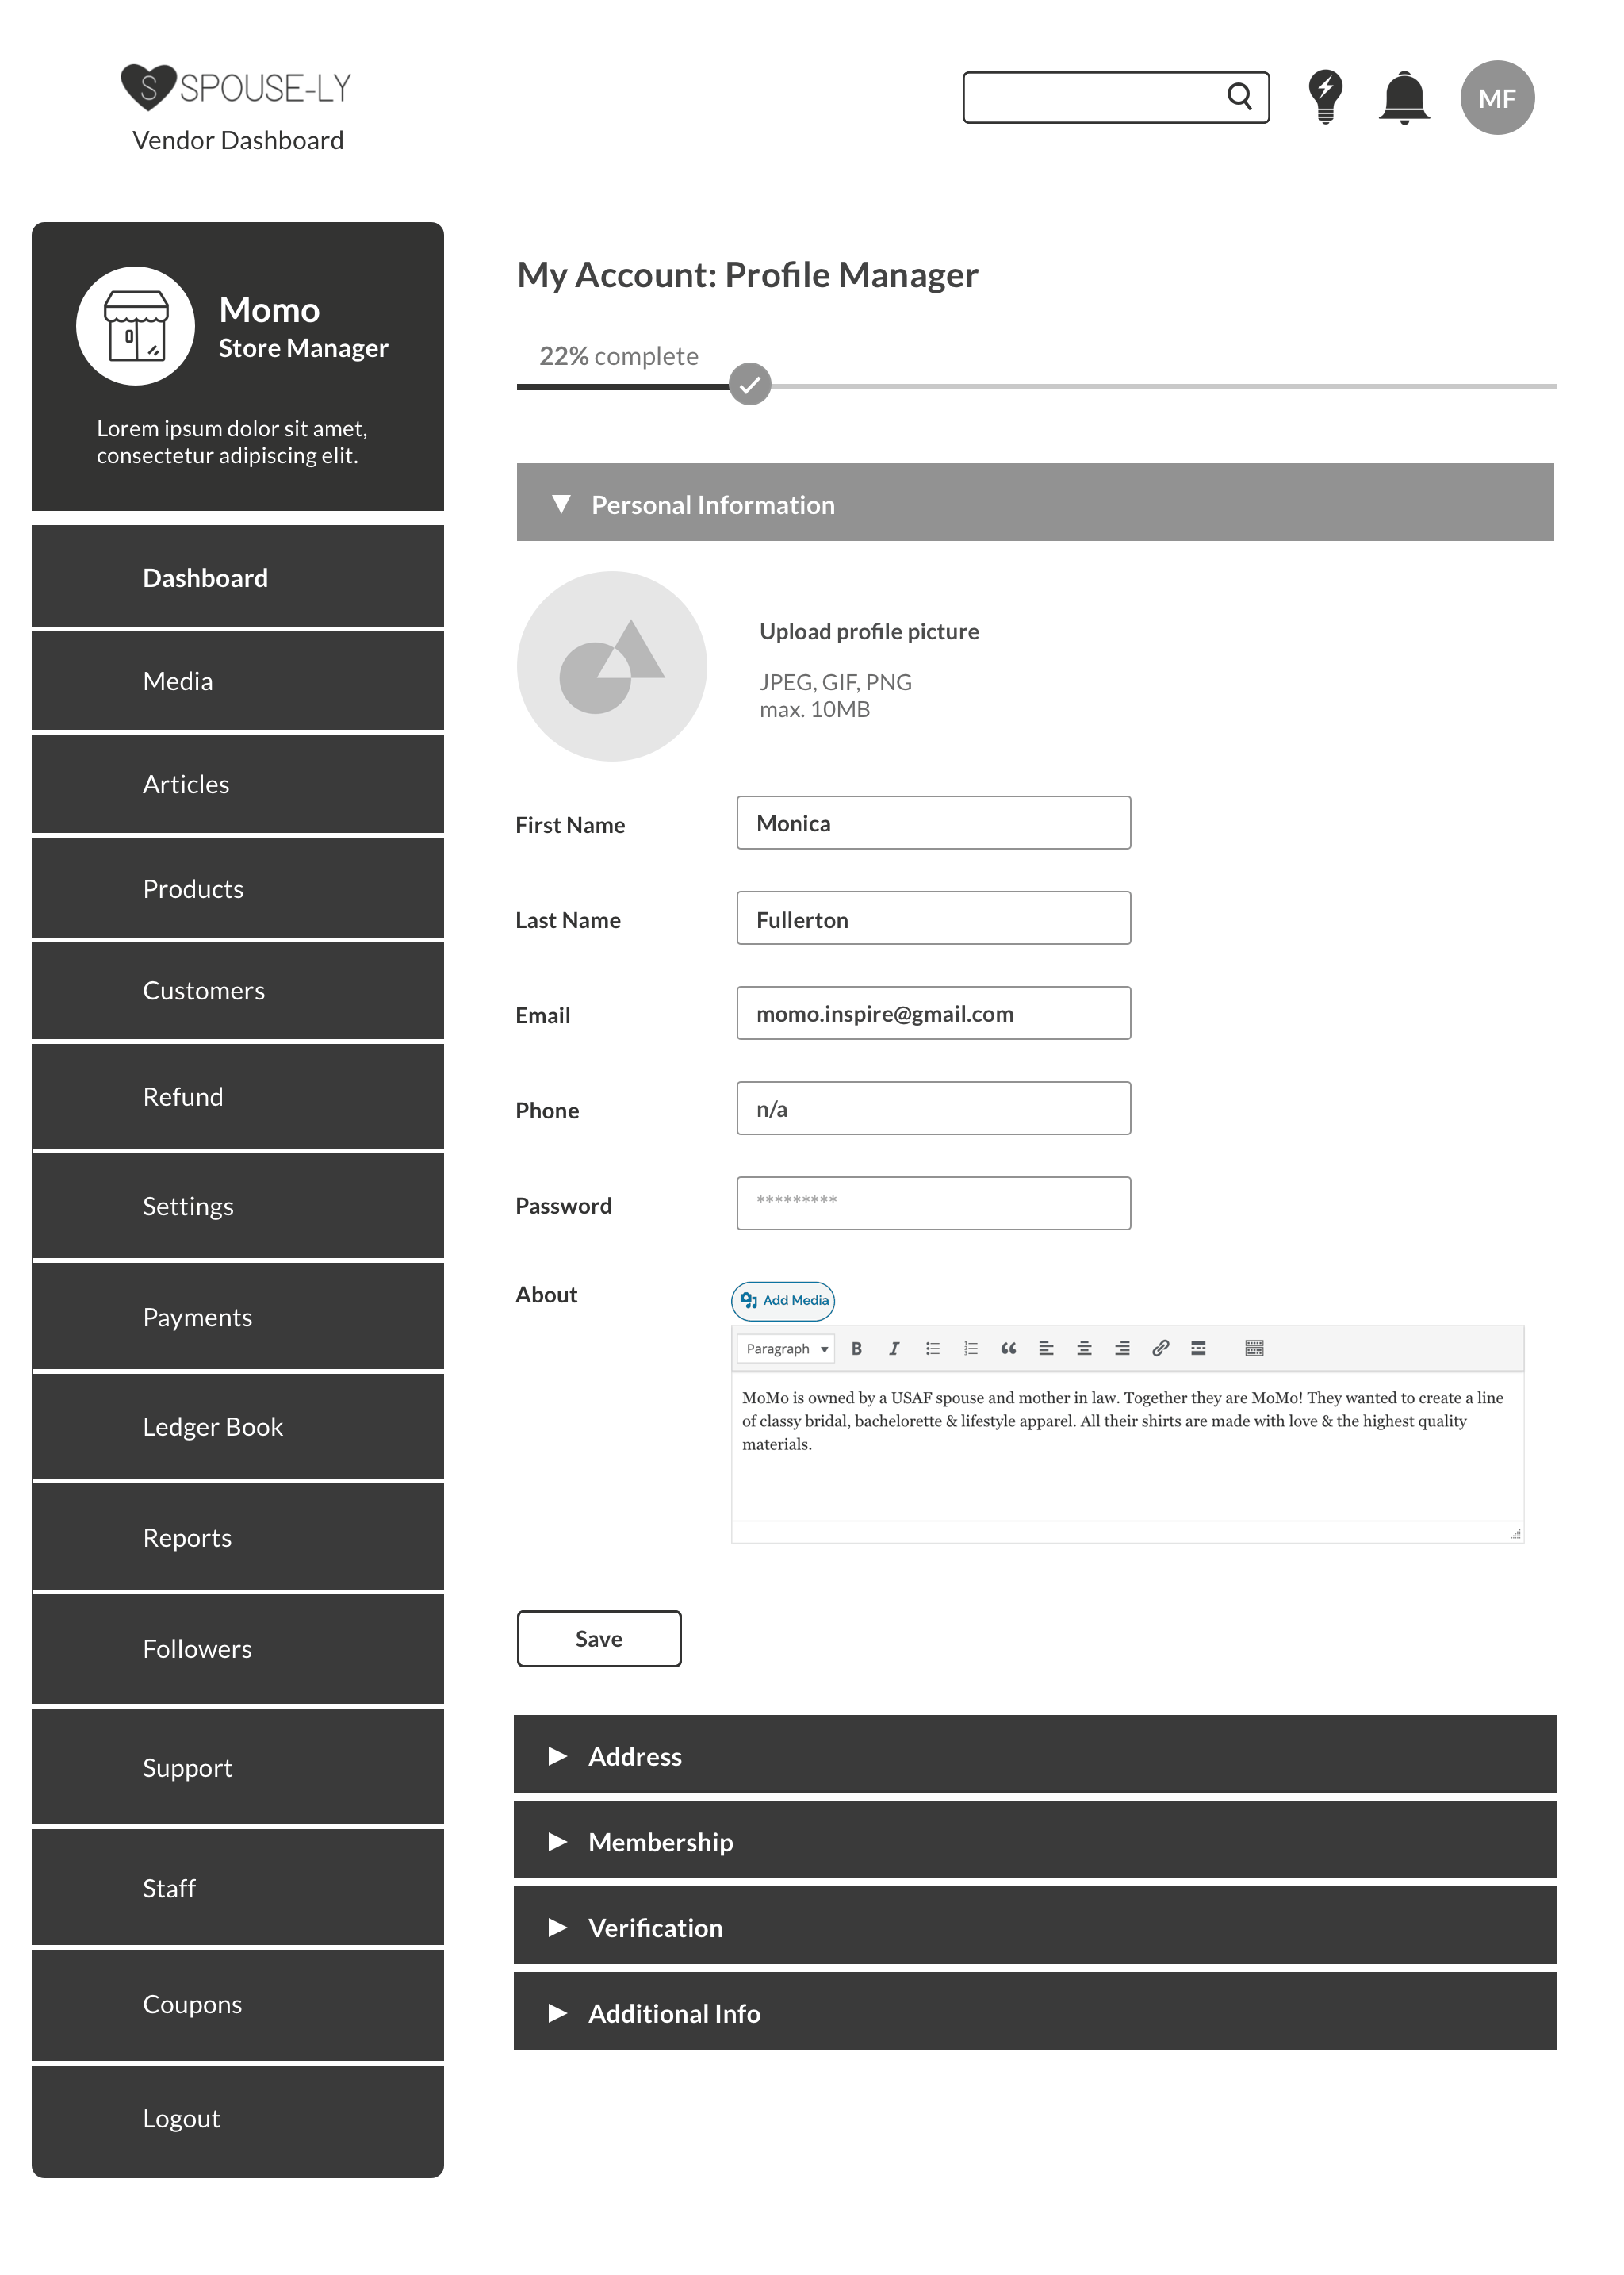Click the Spouse-ly heart logo

(x=148, y=88)
